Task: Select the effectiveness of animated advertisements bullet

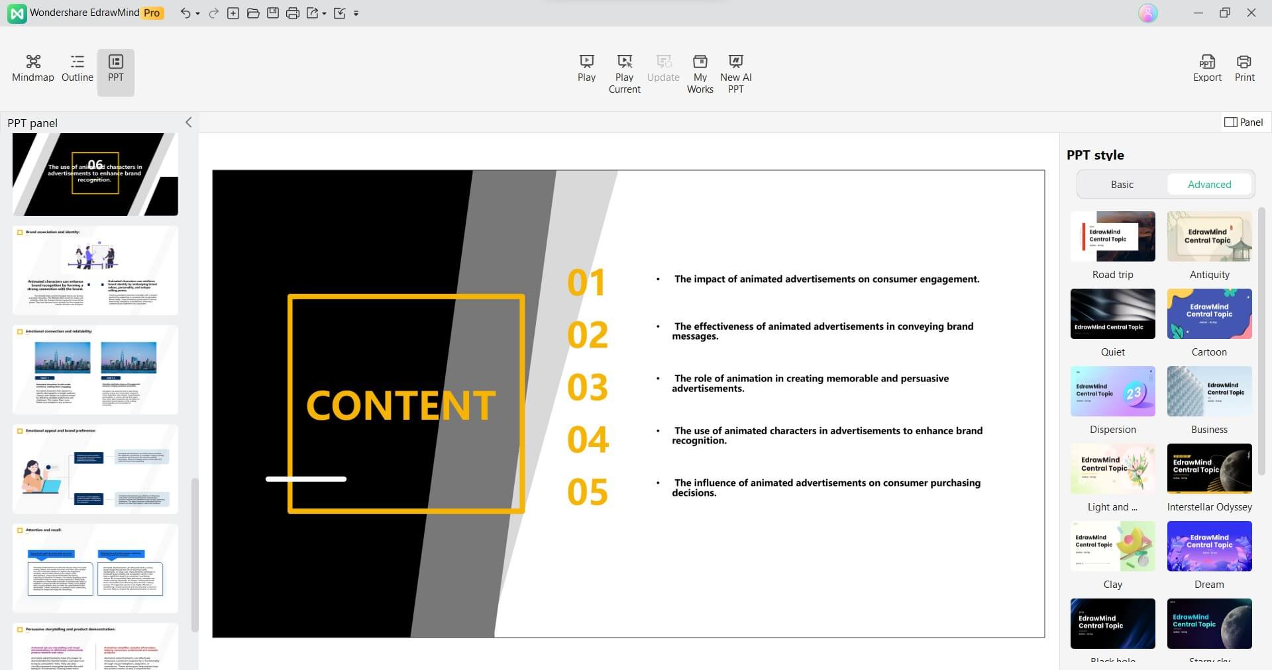Action: (823, 331)
